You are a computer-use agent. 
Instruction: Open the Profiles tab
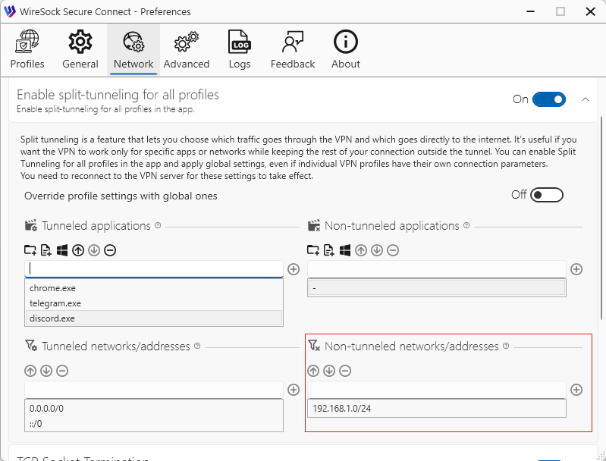click(27, 49)
